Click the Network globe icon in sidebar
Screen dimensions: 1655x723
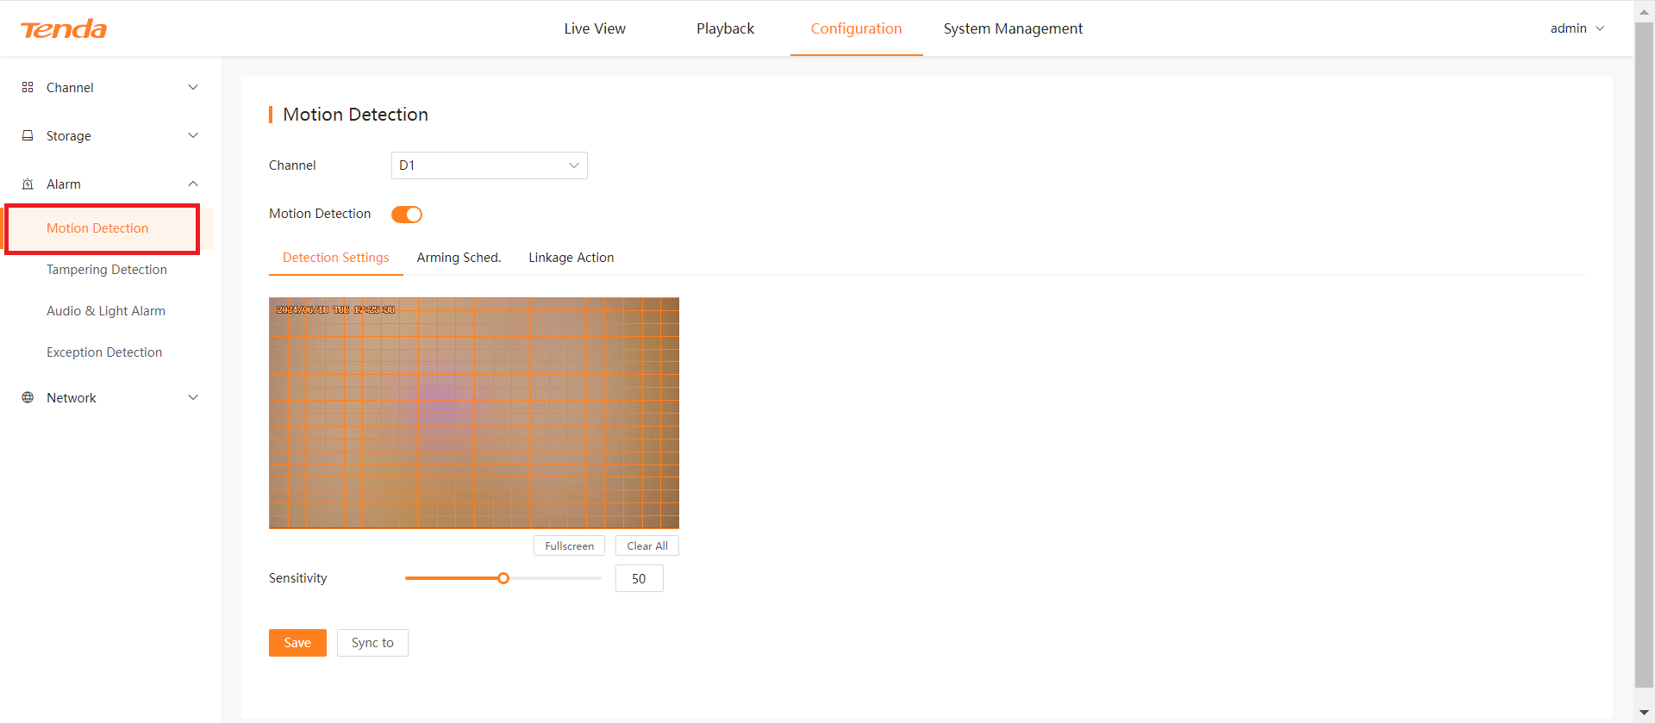[28, 398]
